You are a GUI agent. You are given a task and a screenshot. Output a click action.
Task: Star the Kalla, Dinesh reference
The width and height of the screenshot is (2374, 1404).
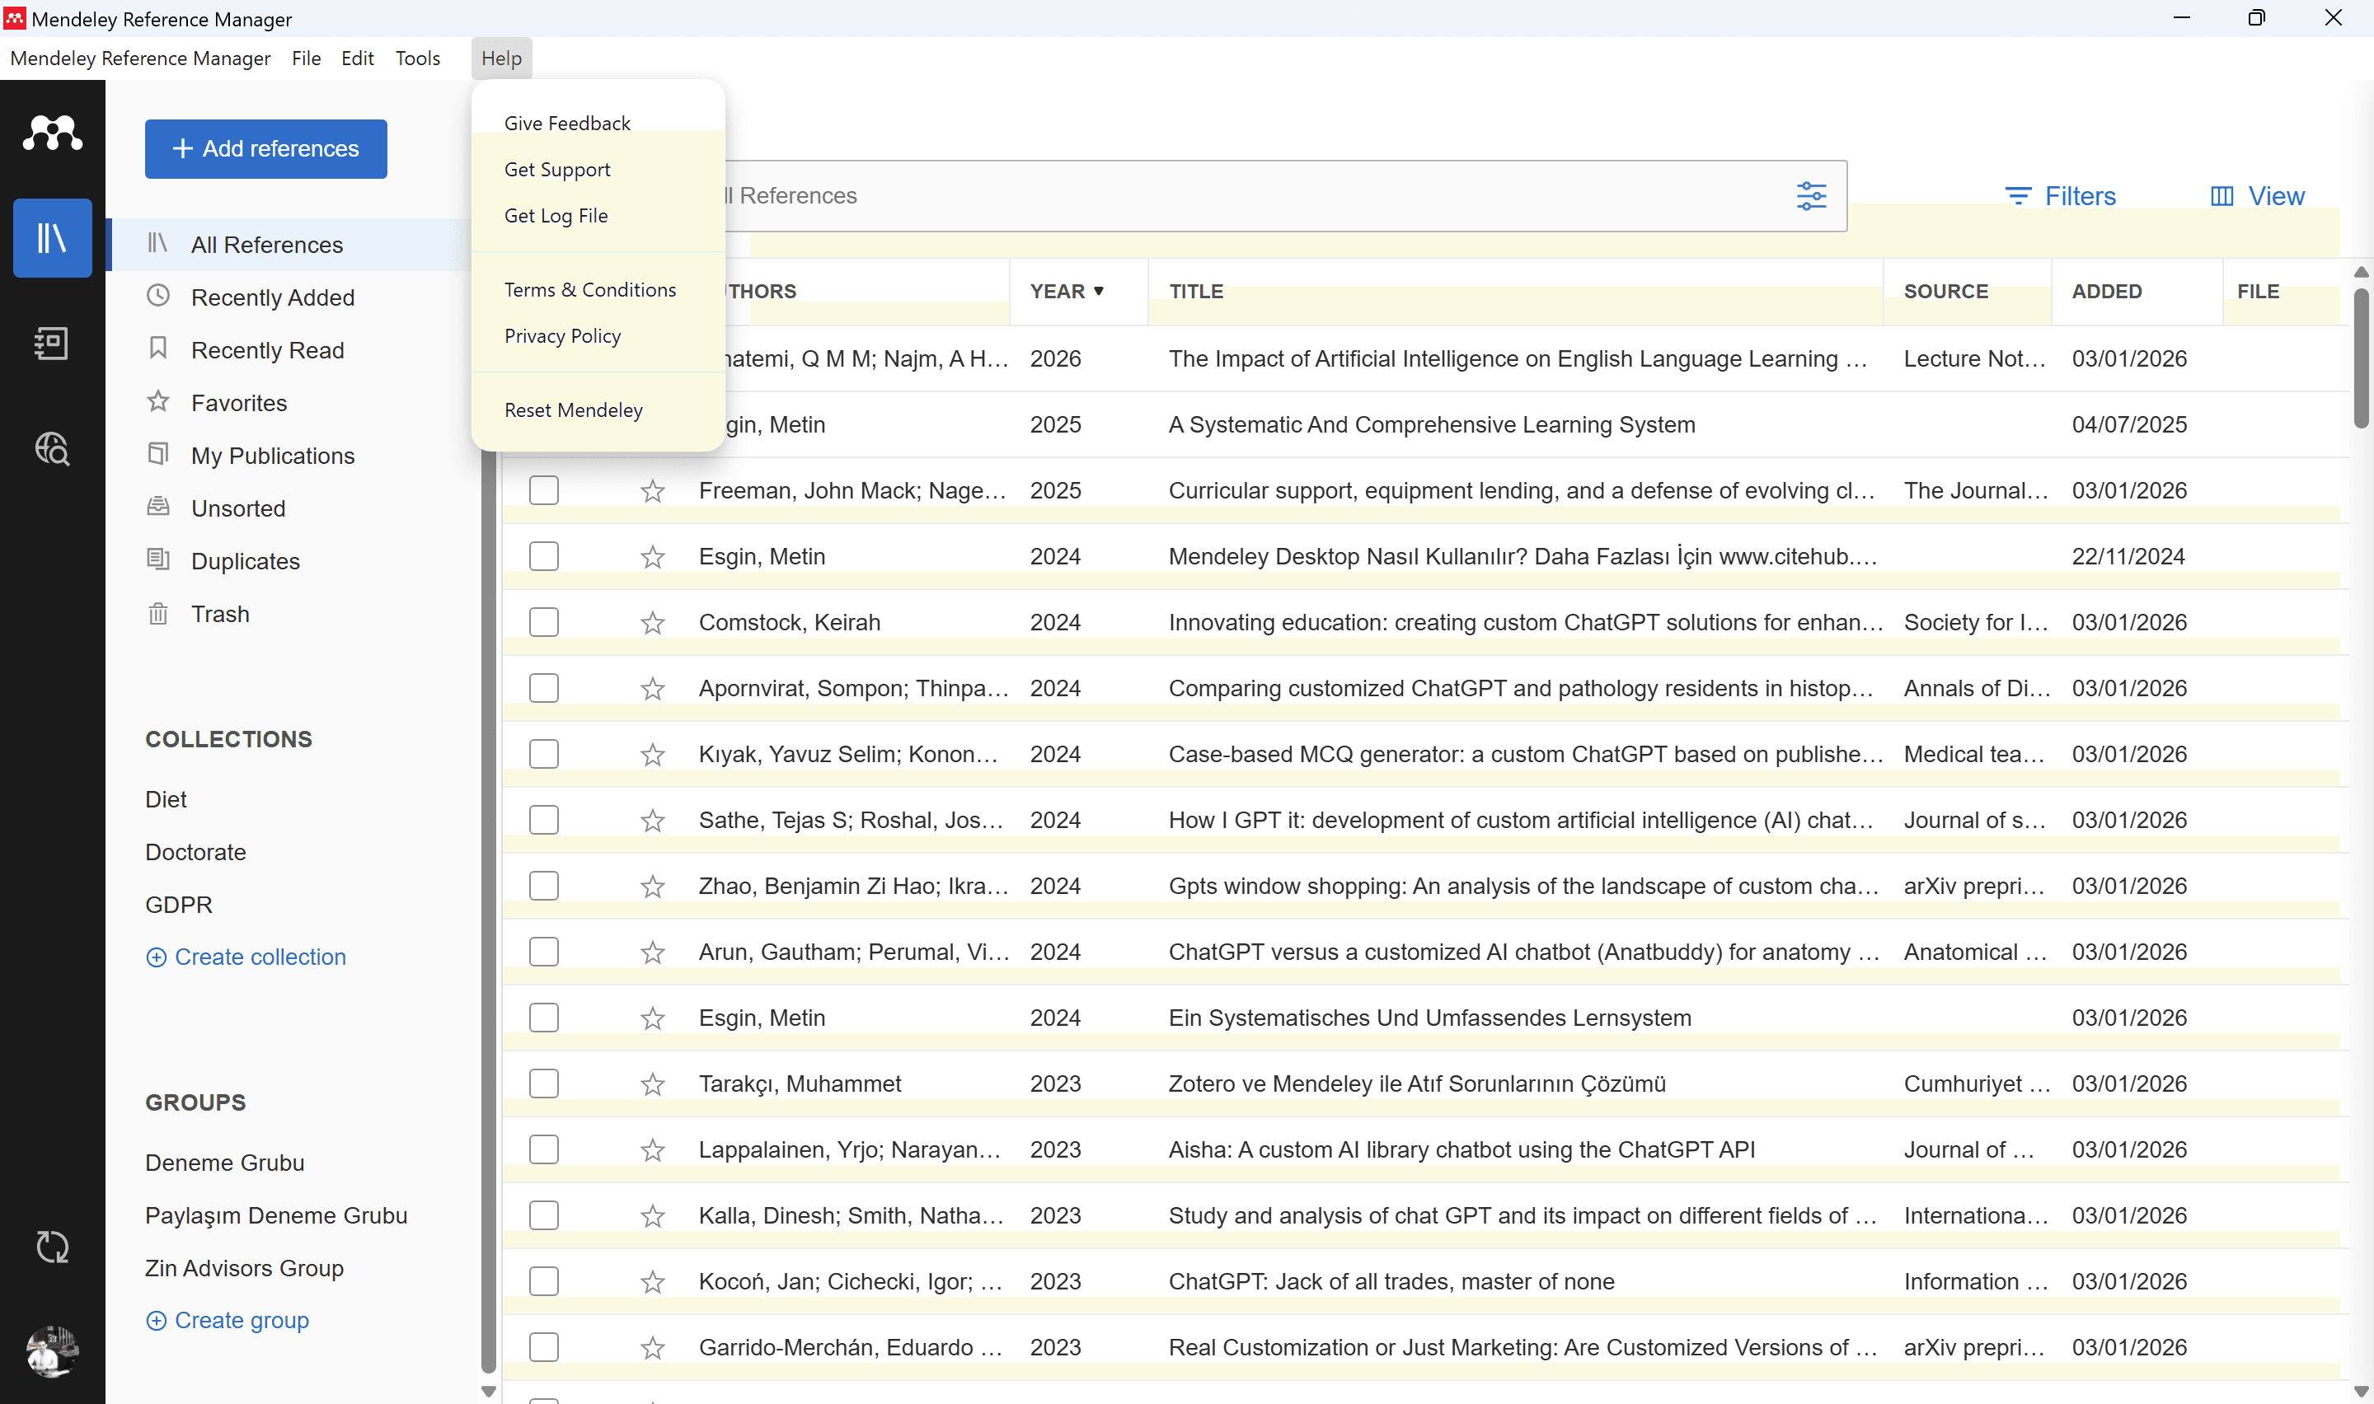coord(652,1215)
